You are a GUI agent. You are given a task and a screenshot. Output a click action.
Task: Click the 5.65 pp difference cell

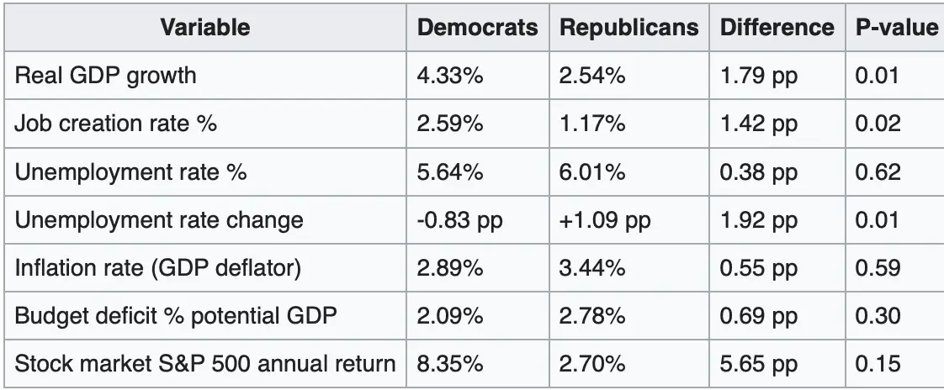(760, 366)
